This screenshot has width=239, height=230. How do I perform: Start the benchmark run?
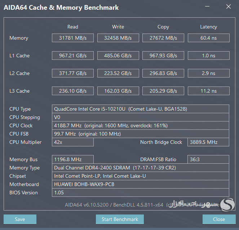pos(120,219)
